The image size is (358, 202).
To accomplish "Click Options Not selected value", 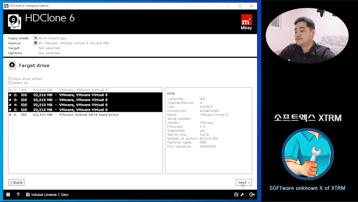I will (x=49, y=53).
